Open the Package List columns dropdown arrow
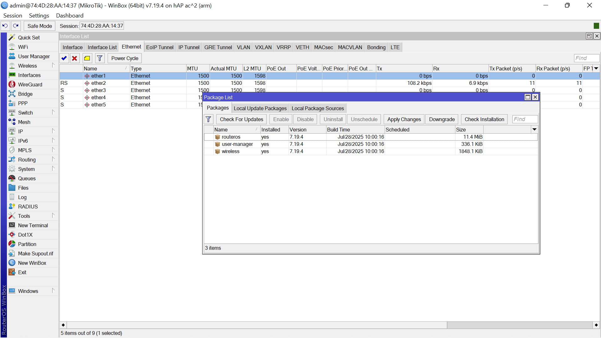This screenshot has height=338, width=601. (534, 130)
